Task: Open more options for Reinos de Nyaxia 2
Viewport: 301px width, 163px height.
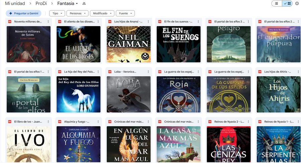Action: [x=248, y=122]
